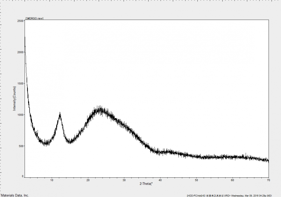This screenshot has height=197, width=281.
Task: Click the Intensity(Counts) axis label
Action: [x=14, y=98]
